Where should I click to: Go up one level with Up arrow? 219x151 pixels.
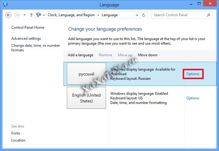pyautogui.click(x=31, y=15)
